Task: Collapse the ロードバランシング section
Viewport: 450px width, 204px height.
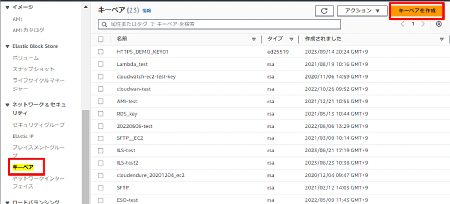Action: tap(7, 202)
